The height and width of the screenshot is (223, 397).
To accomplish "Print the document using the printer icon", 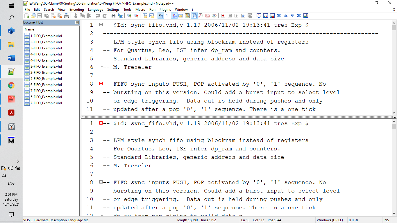I will (x=67, y=16).
